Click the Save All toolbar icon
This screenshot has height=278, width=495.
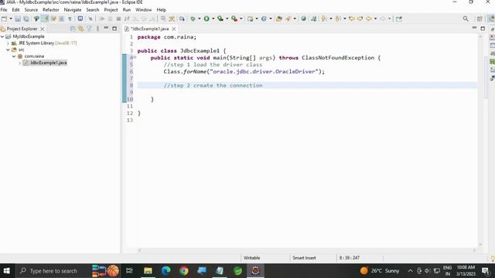click(26, 19)
